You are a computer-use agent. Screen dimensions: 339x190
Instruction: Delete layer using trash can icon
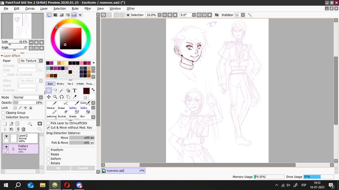pos(23,129)
